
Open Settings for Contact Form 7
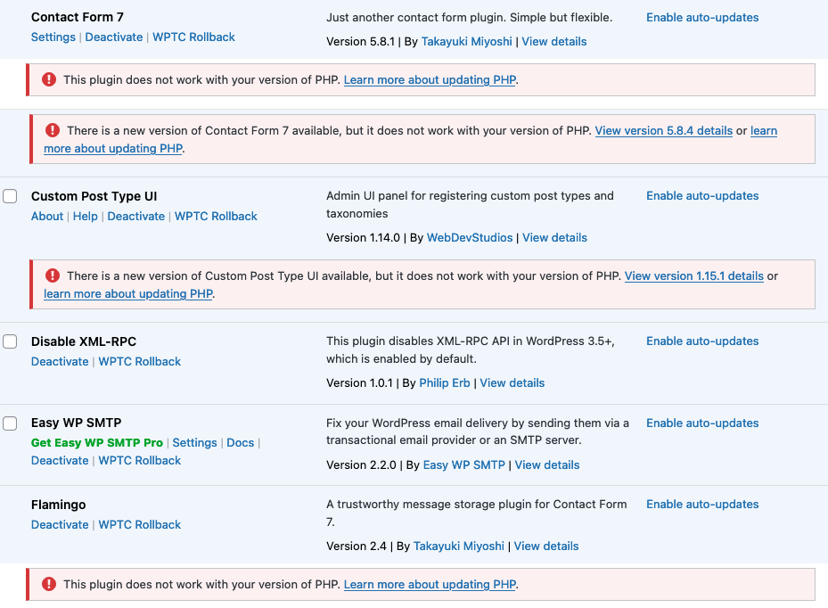53,37
